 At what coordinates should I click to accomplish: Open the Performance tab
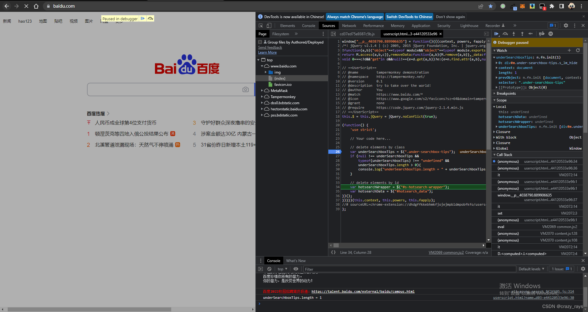pyautogui.click(x=373, y=26)
